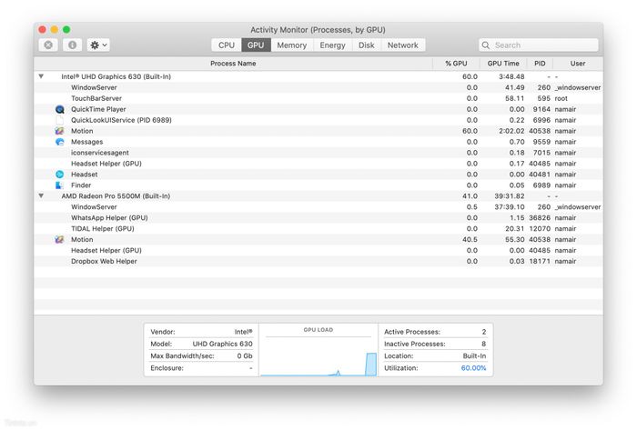Click PID 12070 of TIDAL Helper
This screenshot has height=430, width=637.
[540, 229]
